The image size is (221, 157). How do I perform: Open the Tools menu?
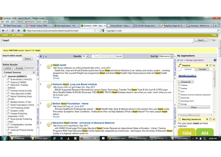tap(38, 22)
